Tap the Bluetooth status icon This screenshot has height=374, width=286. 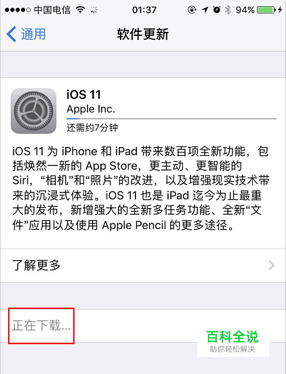coord(228,9)
